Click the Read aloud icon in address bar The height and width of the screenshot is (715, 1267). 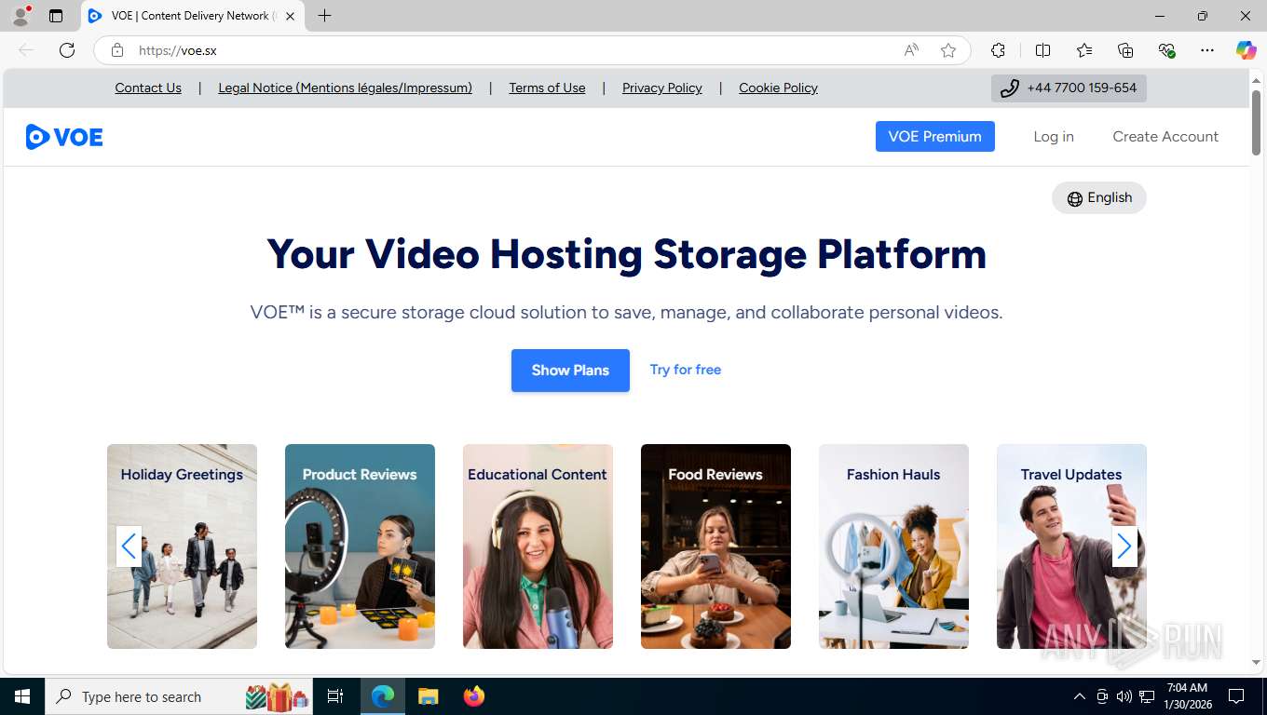pos(911,50)
